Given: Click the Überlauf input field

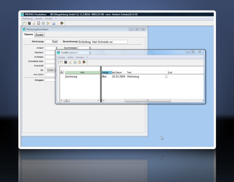Looking at the screenshot, I should pos(50,53).
